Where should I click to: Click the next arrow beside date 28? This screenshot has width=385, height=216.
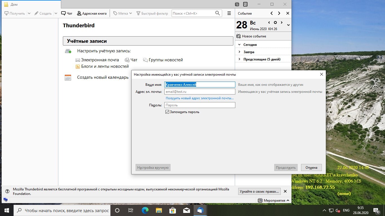tap(282, 22)
